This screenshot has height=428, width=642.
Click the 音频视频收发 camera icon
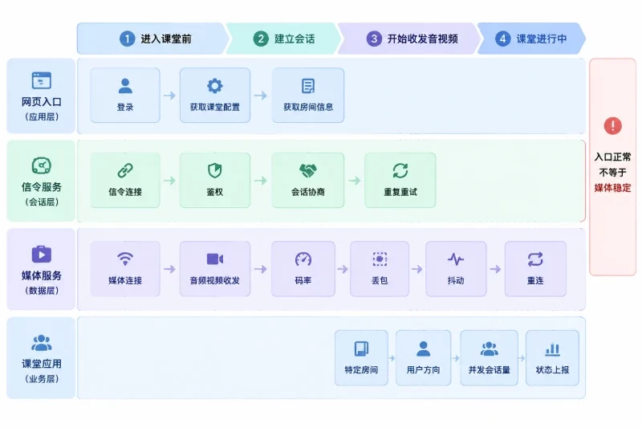[x=215, y=259]
